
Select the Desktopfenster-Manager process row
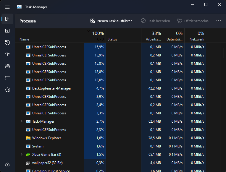[111, 88]
